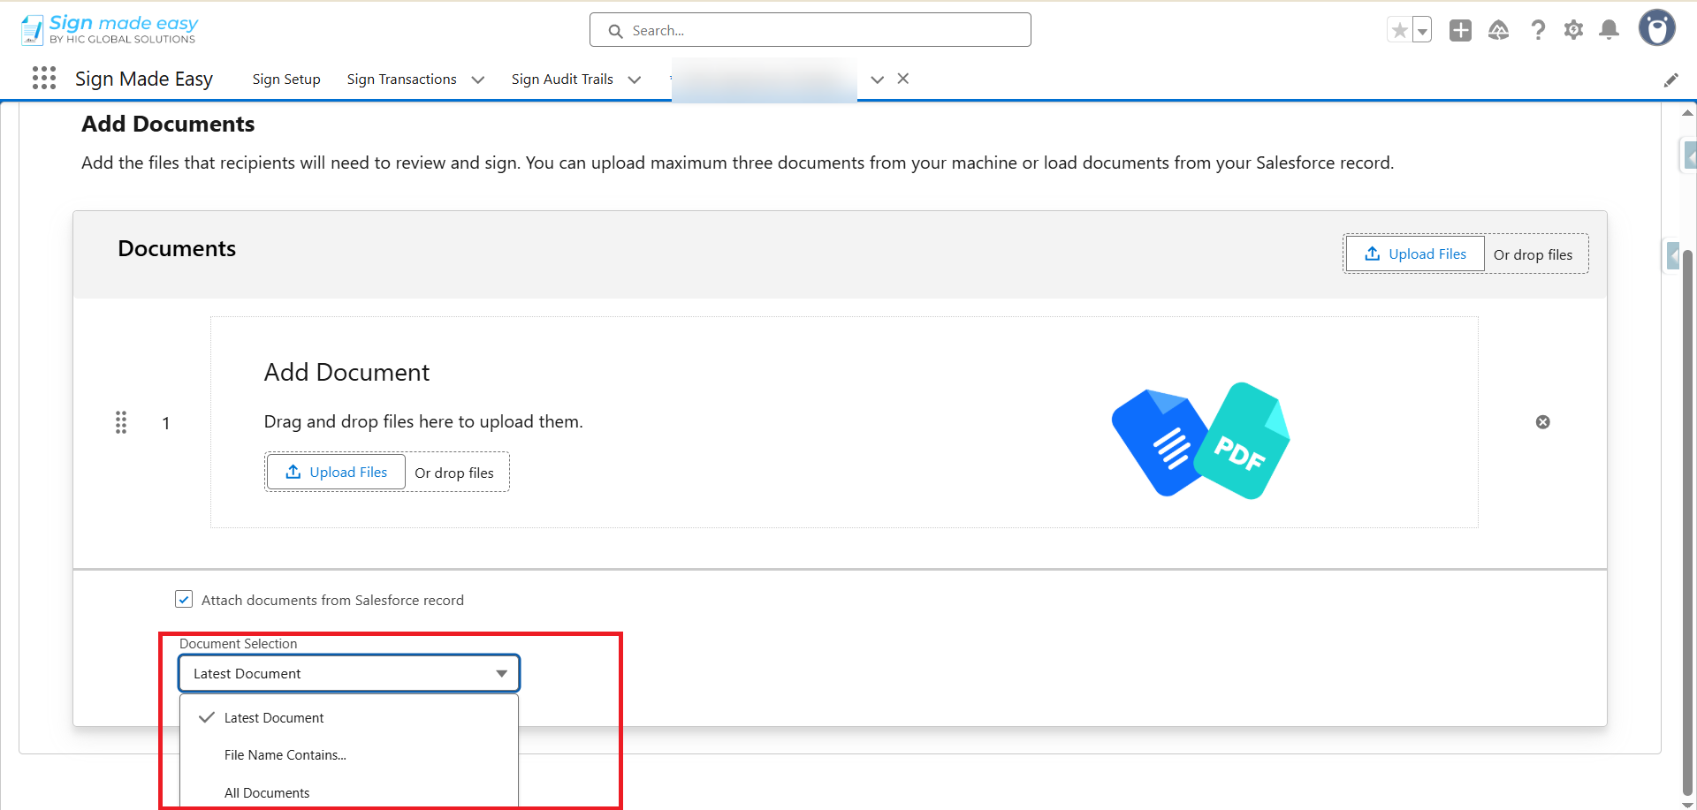Close the open workspace tab
Image resolution: width=1697 pixels, height=810 pixels.
pyautogui.click(x=903, y=79)
